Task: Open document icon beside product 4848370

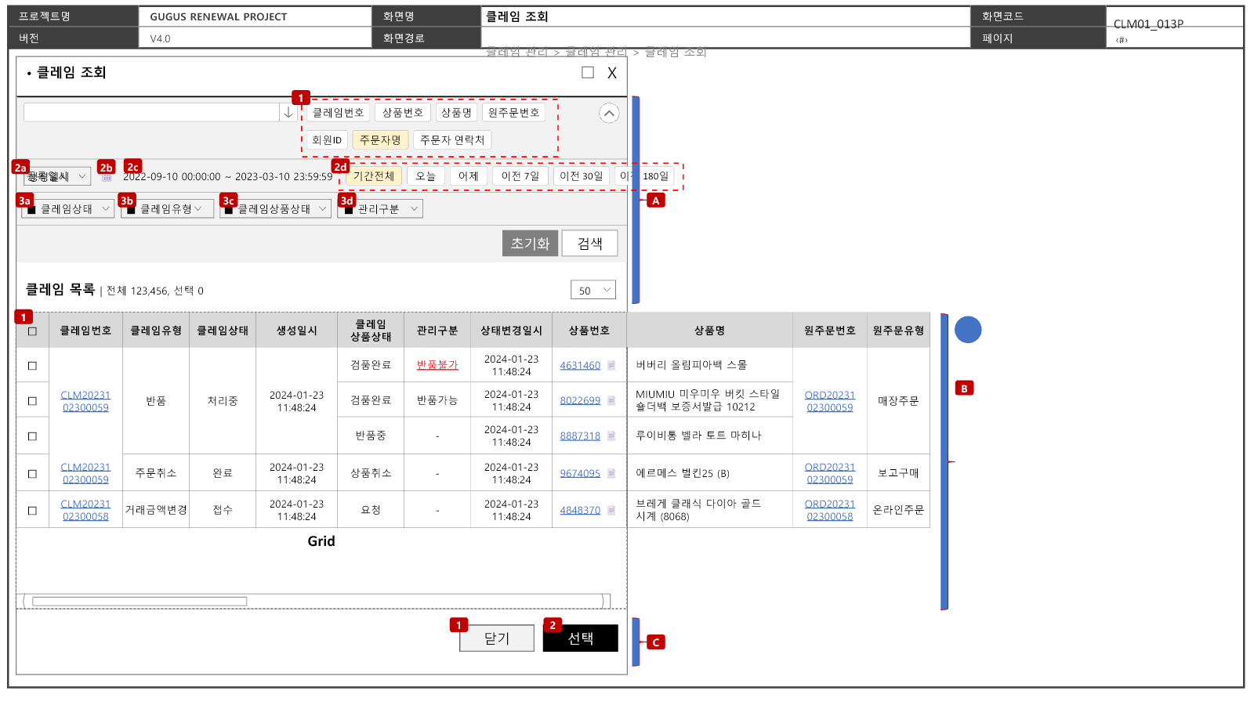Action: pyautogui.click(x=611, y=511)
